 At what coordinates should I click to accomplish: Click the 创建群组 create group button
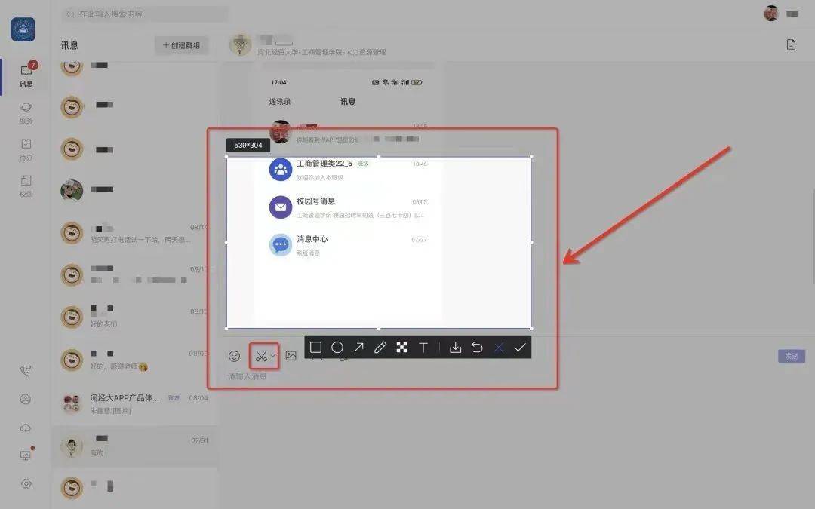pos(181,46)
